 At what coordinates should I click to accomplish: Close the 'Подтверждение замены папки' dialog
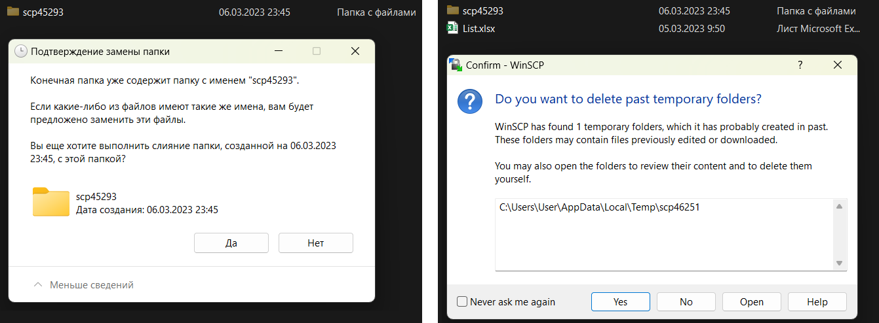pyautogui.click(x=355, y=51)
